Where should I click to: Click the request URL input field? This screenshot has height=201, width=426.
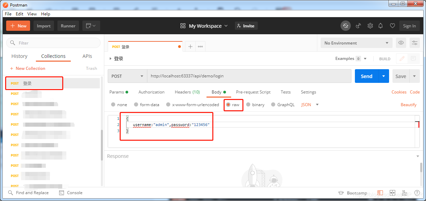pos(249,76)
